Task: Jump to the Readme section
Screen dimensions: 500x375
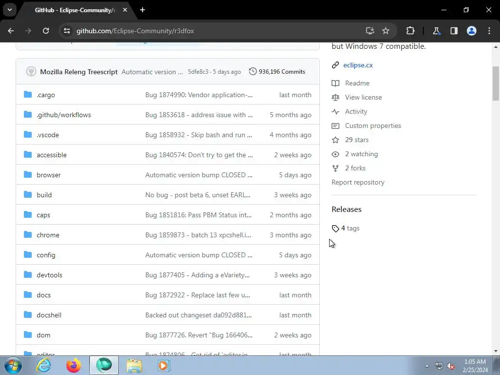Action: coord(357,83)
